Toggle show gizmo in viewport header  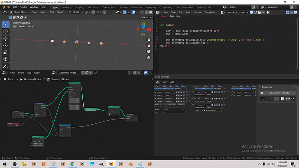pos(124,12)
